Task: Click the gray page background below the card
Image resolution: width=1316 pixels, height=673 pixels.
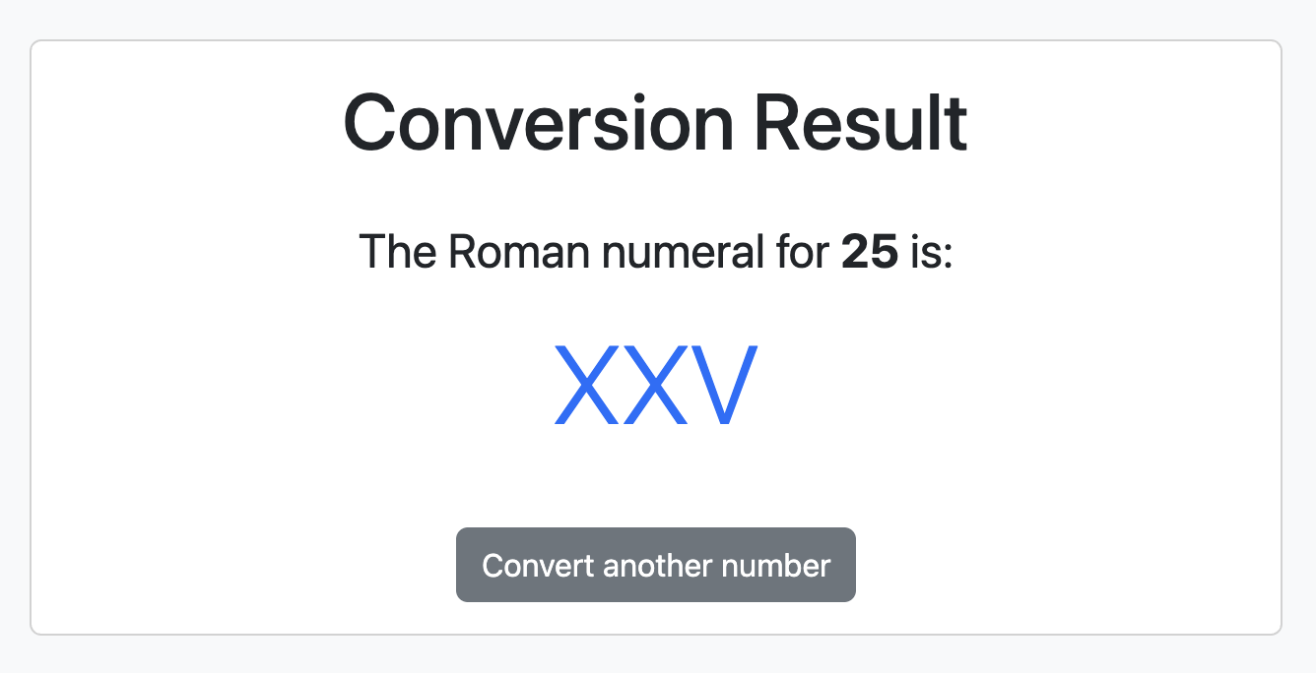Action: click(x=656, y=655)
